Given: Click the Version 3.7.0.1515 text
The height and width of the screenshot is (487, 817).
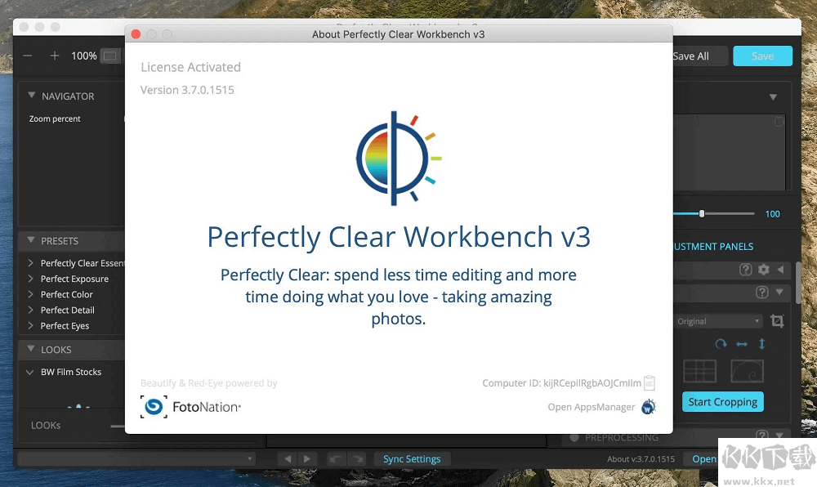Looking at the screenshot, I should (x=187, y=90).
